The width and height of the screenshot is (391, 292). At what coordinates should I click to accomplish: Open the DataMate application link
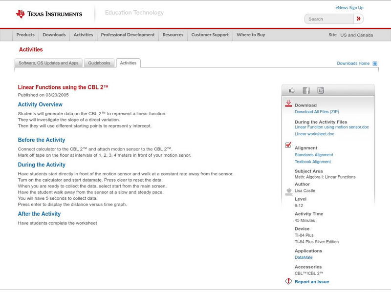click(304, 257)
